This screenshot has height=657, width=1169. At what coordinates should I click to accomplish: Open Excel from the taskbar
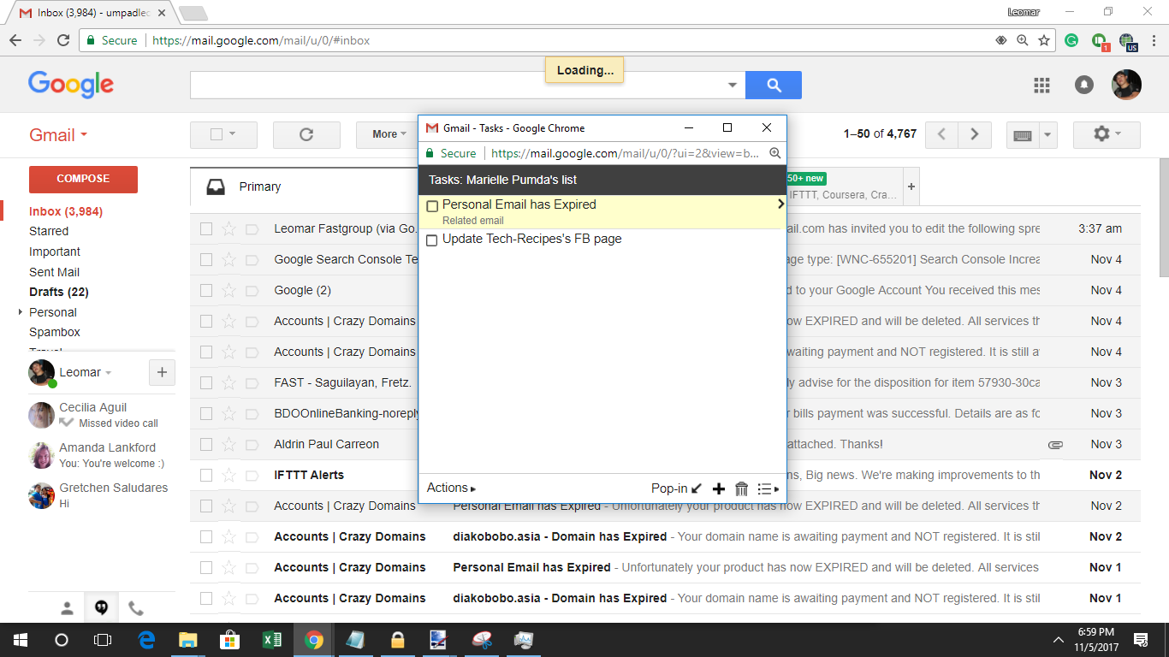tap(272, 639)
